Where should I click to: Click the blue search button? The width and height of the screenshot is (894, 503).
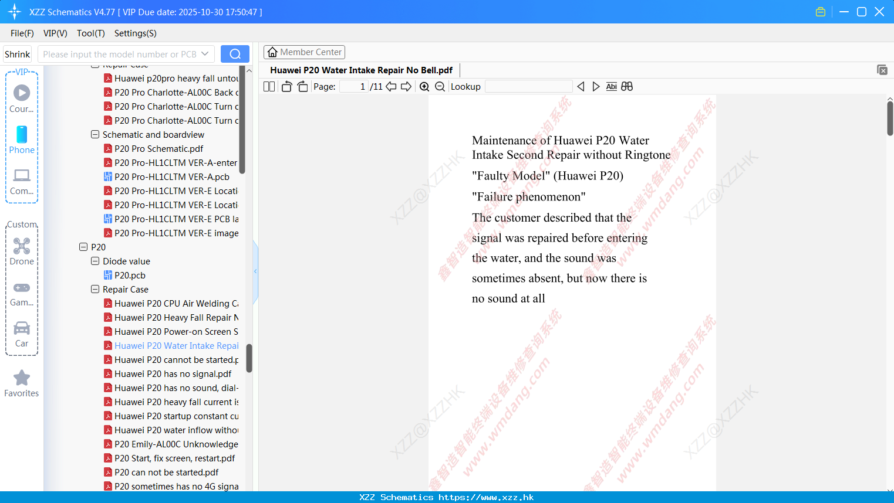[x=235, y=54]
